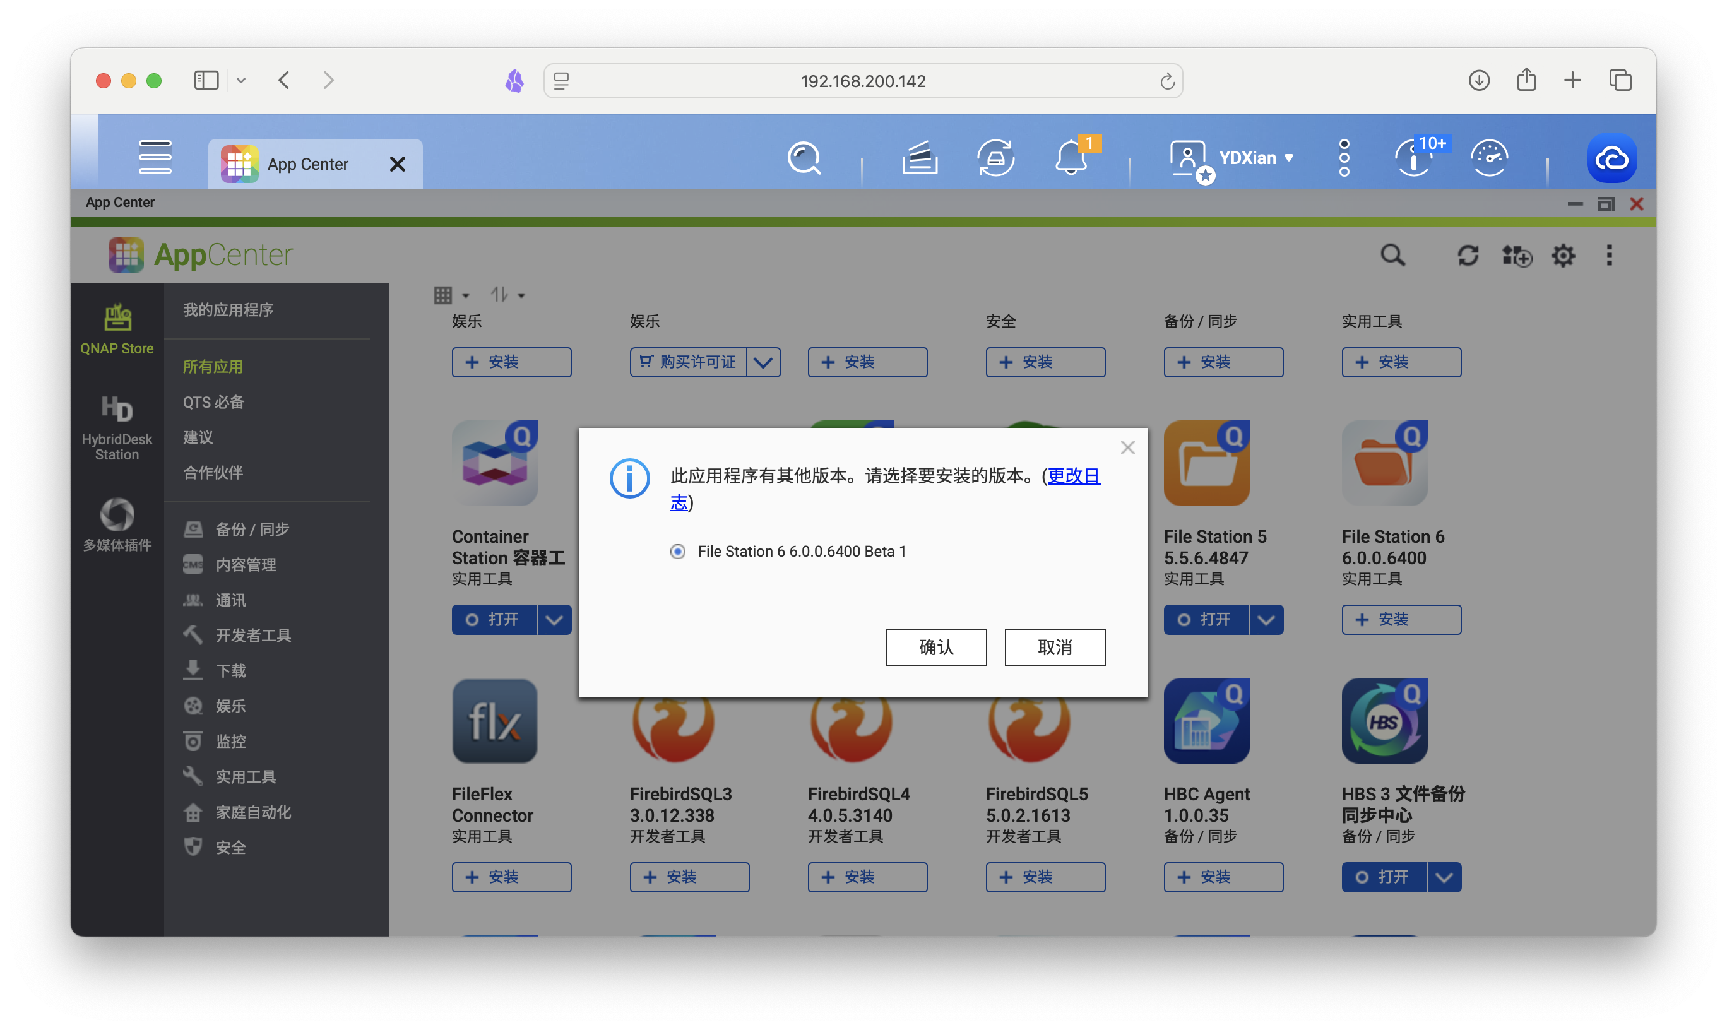1727x1030 pixels.
Task: Search apps with the AppCenter magnifier
Action: [1392, 256]
